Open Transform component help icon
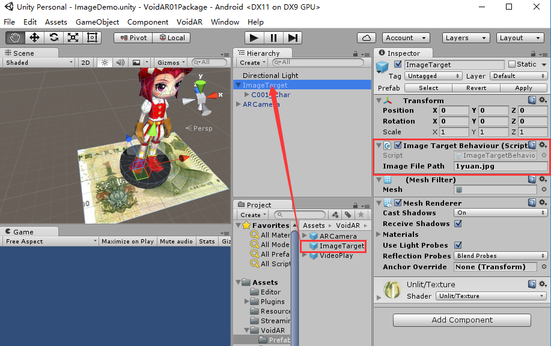The width and height of the screenshot is (551, 346). 532,100
